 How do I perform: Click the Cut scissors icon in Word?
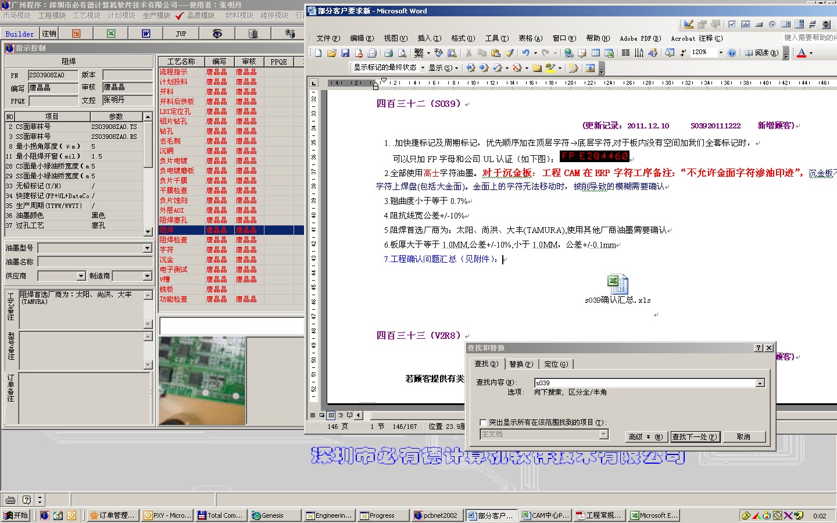point(468,53)
